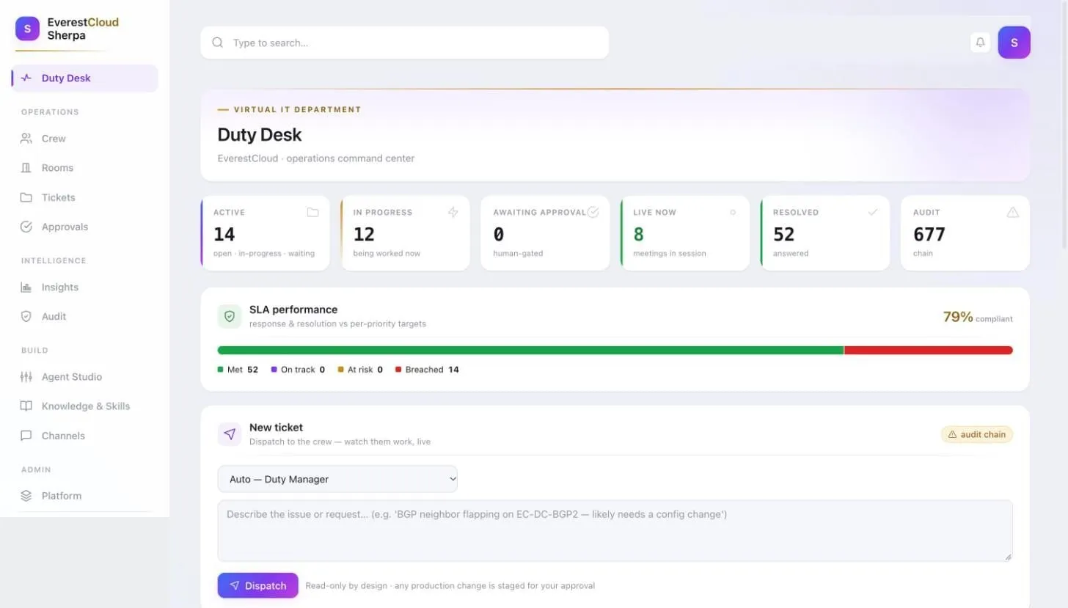Click the issue description text area

coord(615,531)
